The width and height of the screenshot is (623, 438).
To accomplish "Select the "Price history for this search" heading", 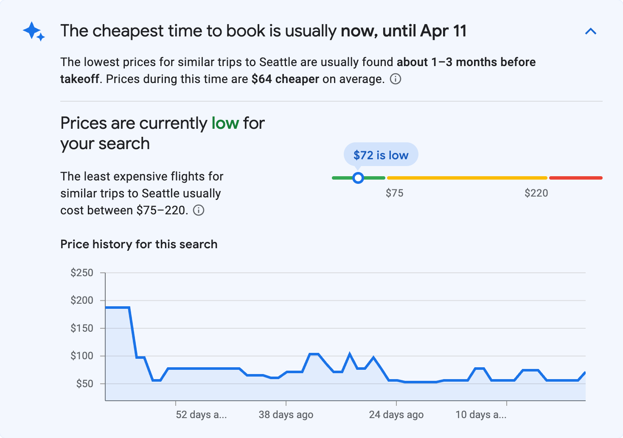I will click(x=139, y=244).
